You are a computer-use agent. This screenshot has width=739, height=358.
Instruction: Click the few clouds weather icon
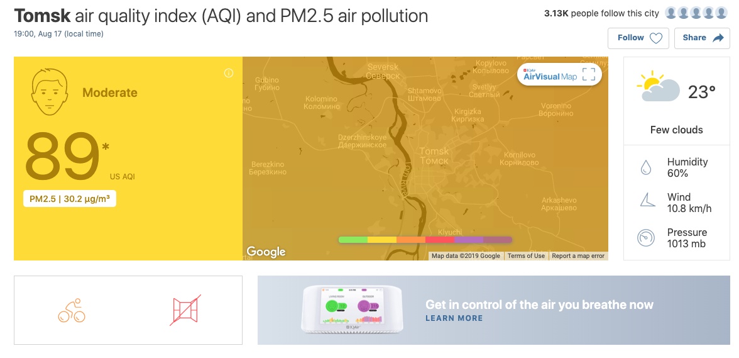(x=658, y=87)
